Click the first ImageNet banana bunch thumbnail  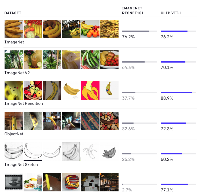tap(14, 29)
